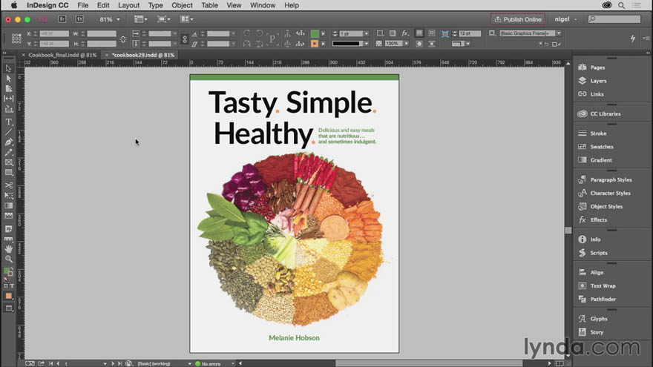Click the lightning Quick Apply icon
653x367 pixels.
point(632,39)
